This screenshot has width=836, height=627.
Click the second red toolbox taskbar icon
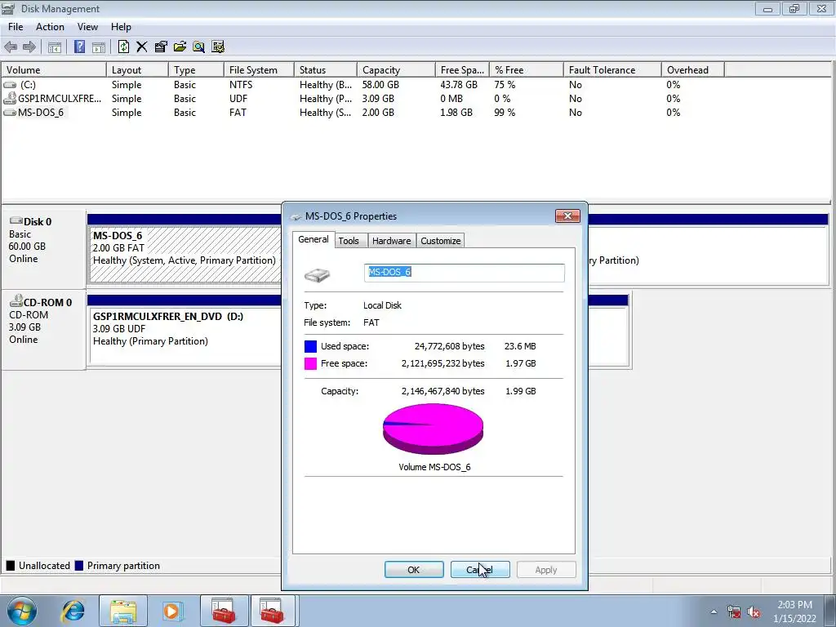[273, 611]
